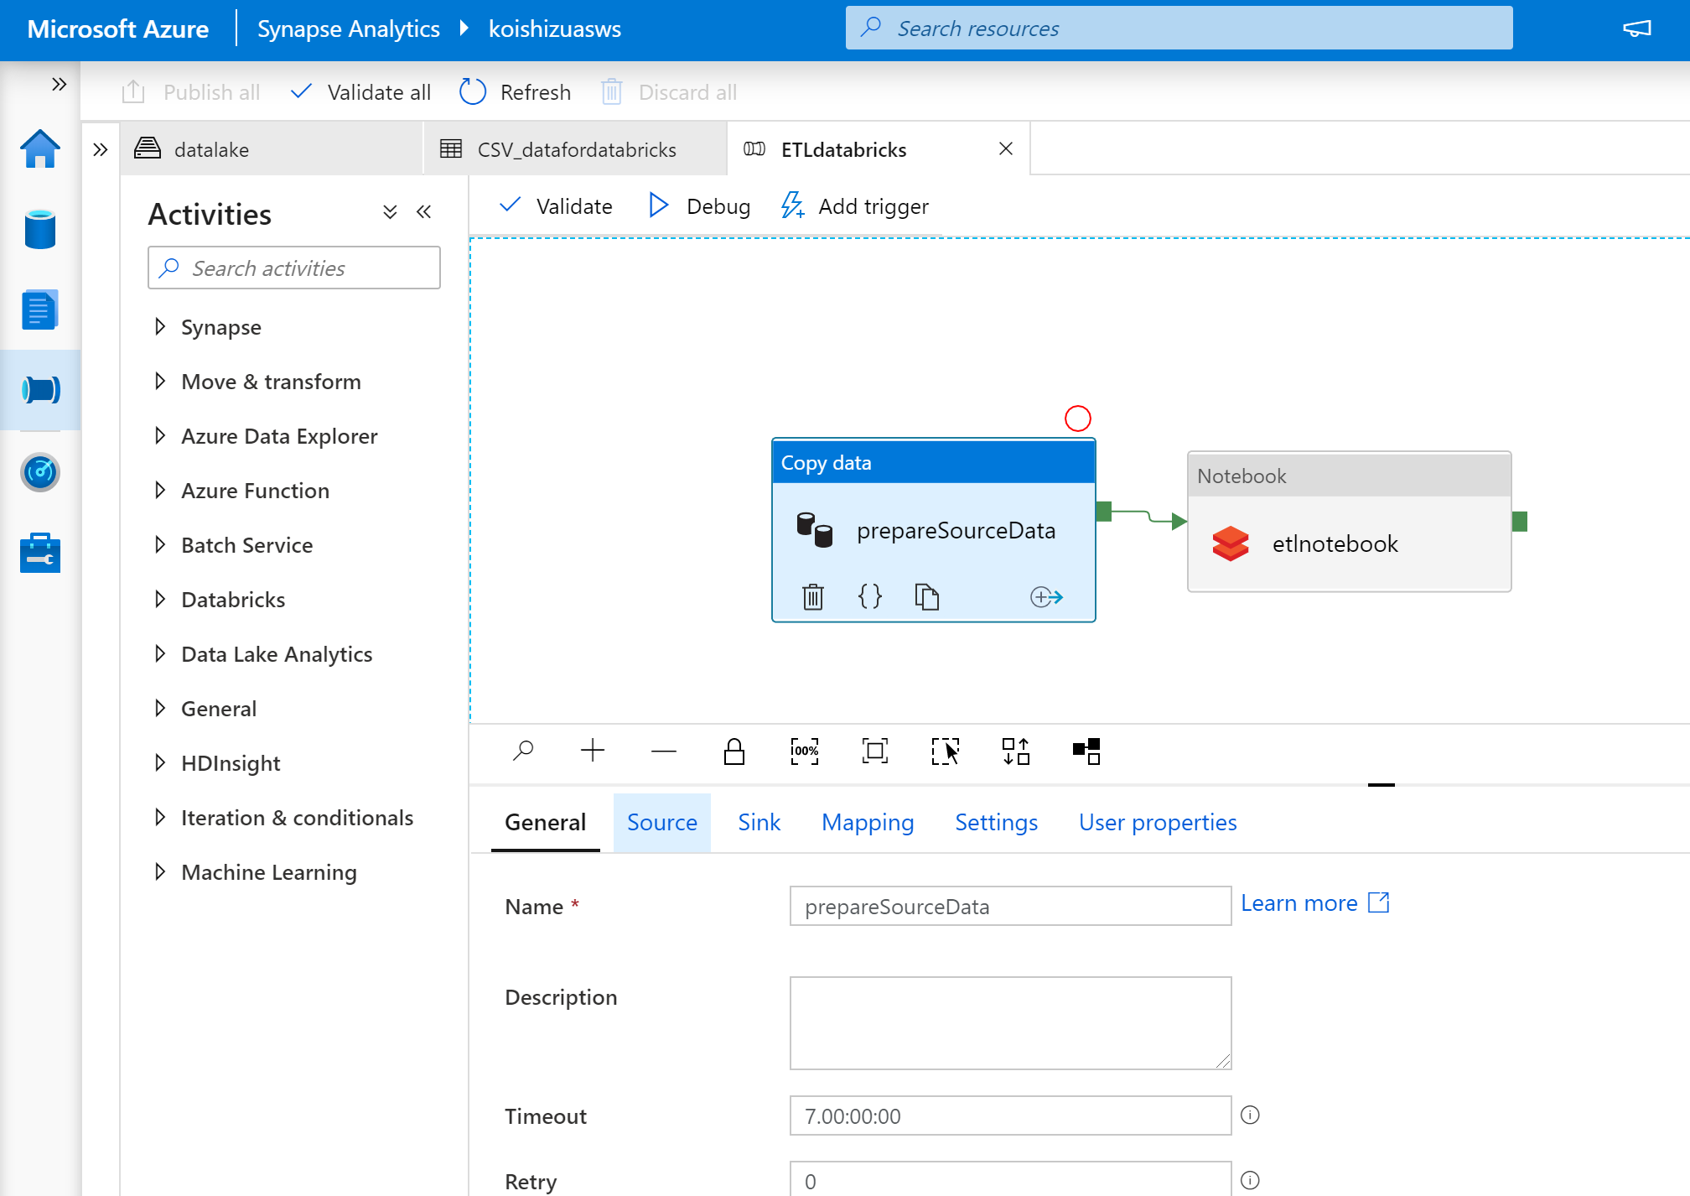Click the Debug button
Viewport: 1690px width, 1196px height.
point(700,206)
